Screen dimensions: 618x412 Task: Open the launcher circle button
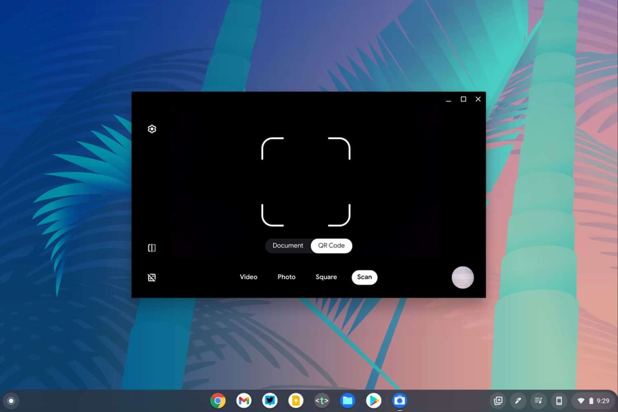pyautogui.click(x=11, y=401)
